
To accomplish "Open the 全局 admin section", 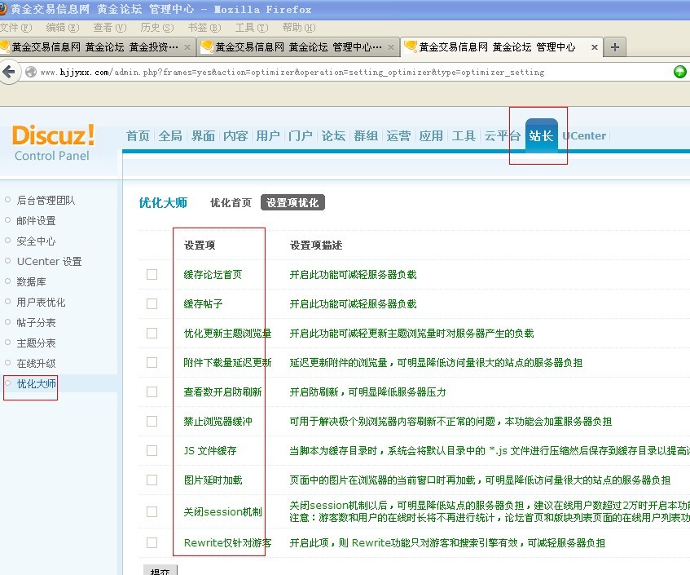I will coord(170,135).
